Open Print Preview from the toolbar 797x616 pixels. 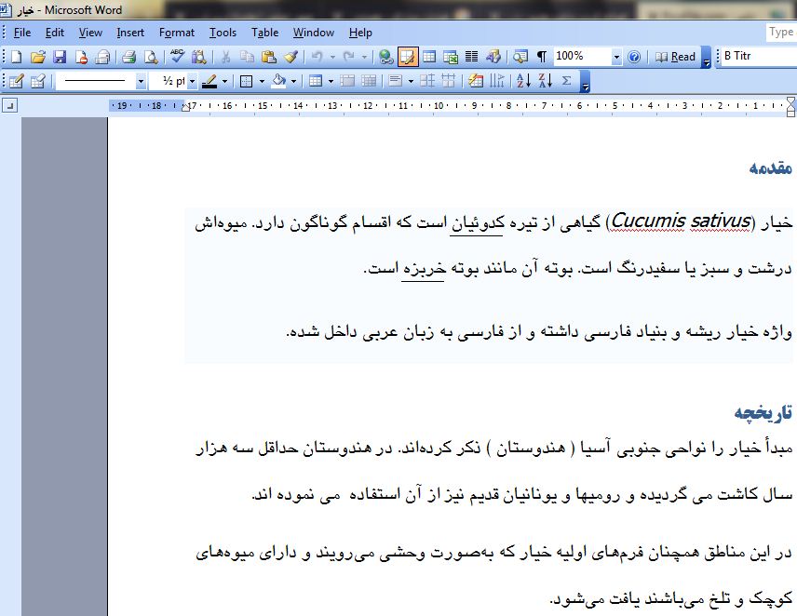(150, 57)
